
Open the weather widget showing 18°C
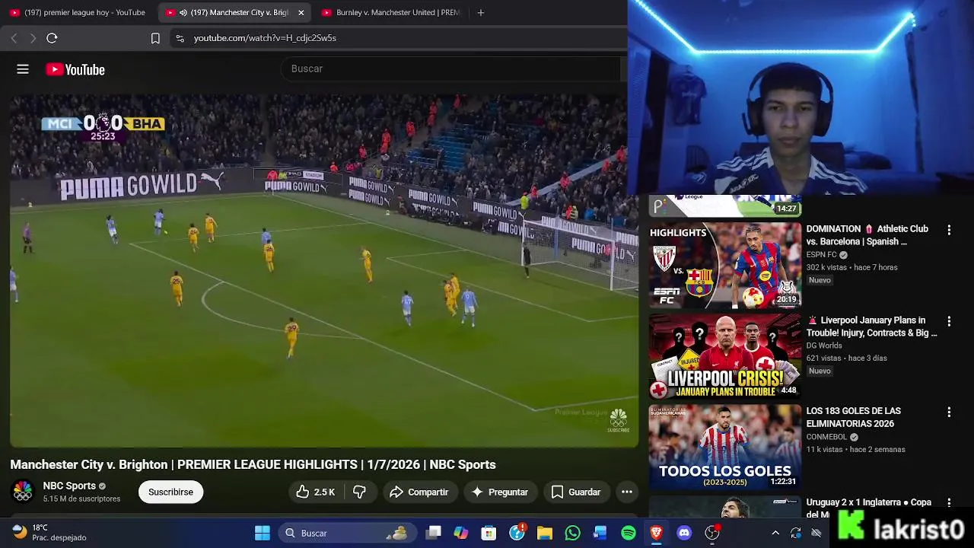pyautogui.click(x=49, y=532)
